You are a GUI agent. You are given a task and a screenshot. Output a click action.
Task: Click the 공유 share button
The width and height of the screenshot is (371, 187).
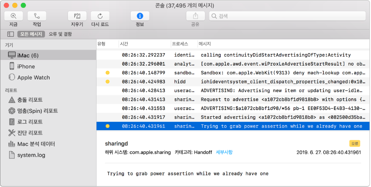(195, 16)
